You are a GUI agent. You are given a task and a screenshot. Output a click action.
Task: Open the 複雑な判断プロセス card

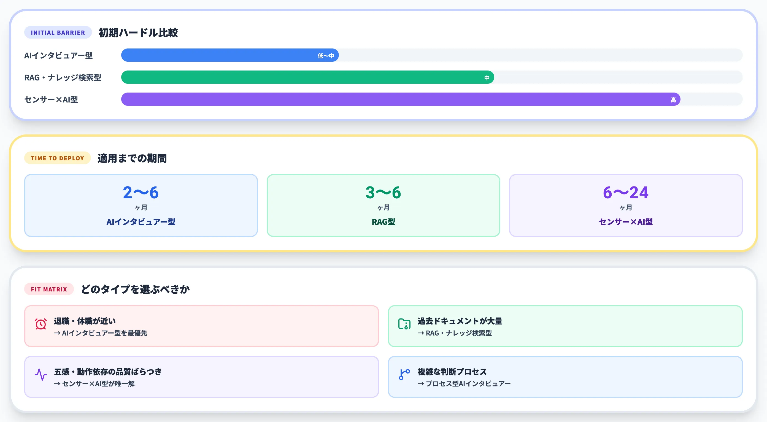point(565,377)
